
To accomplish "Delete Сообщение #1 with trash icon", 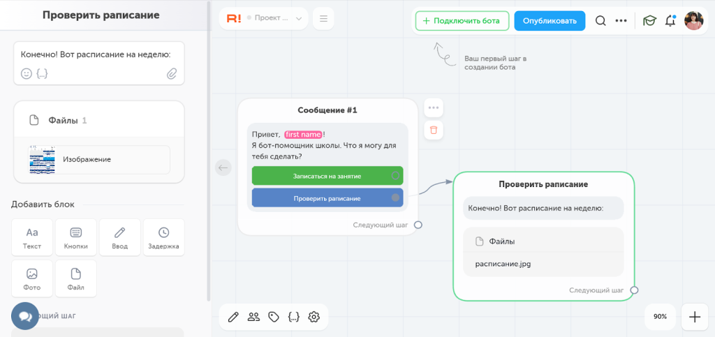I will tap(434, 130).
